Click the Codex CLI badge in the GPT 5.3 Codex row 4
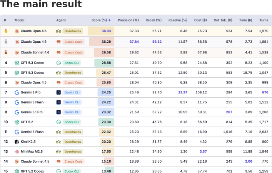The image size is (272, 173). tap(72, 63)
